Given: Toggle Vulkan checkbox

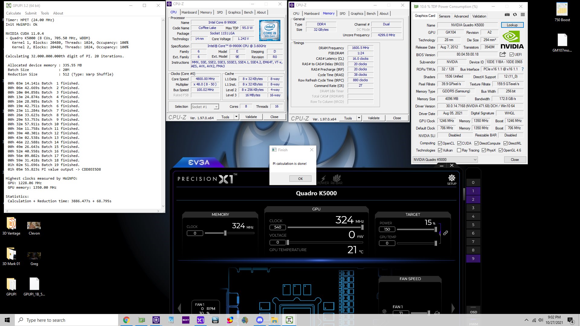Looking at the screenshot, I should (x=440, y=150).
